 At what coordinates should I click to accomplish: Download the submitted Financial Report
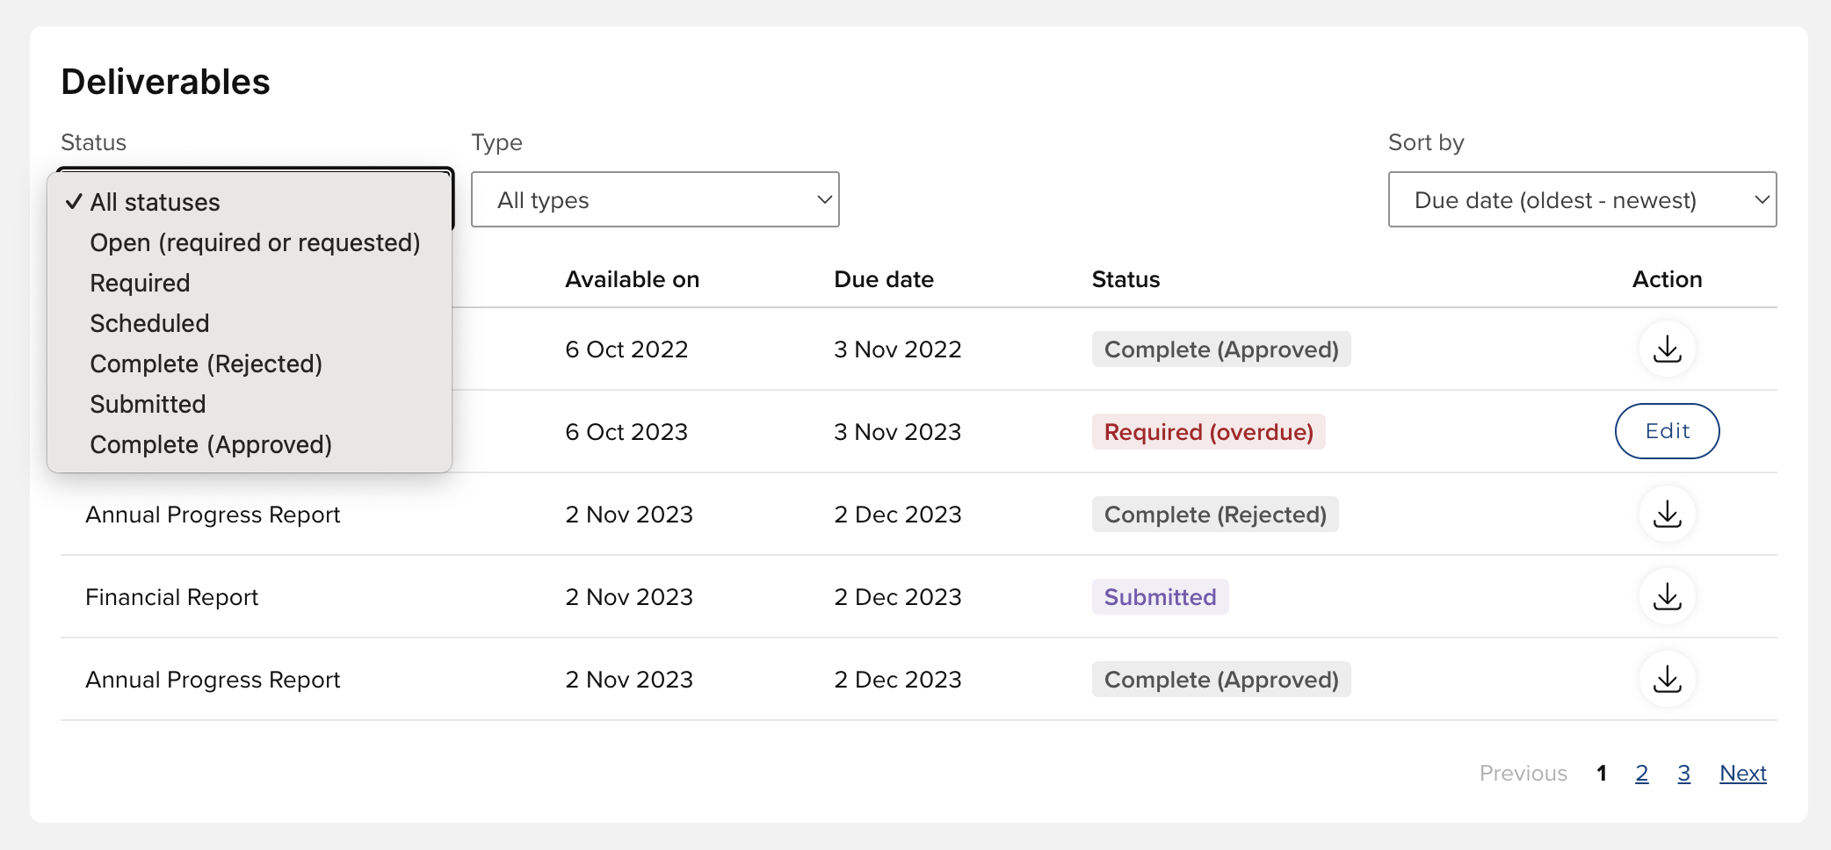[x=1667, y=597]
